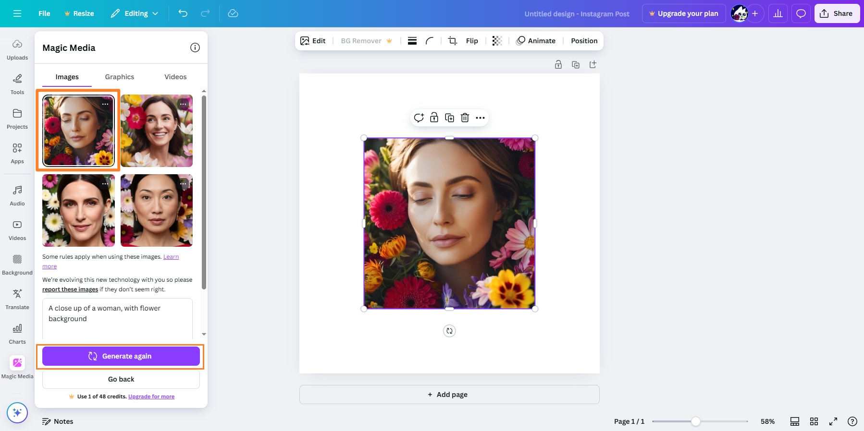The height and width of the screenshot is (431, 864).
Task: Show Magic Media info icon
Action: [x=195, y=48]
